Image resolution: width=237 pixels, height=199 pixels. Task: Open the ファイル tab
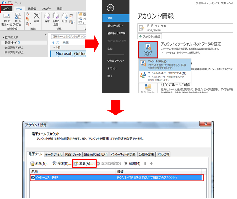6,8
